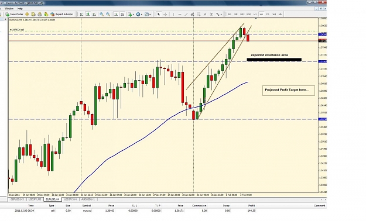Select the Text tool A icon
The height and width of the screenshot is (221, 366).
(x=205, y=14)
